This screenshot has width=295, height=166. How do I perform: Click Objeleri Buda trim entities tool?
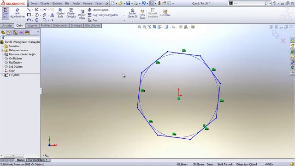click(x=60, y=13)
